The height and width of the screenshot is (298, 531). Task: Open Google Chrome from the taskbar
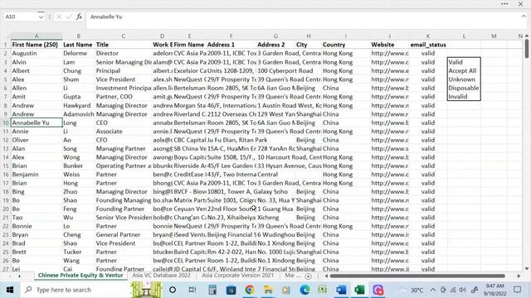(x=250, y=290)
